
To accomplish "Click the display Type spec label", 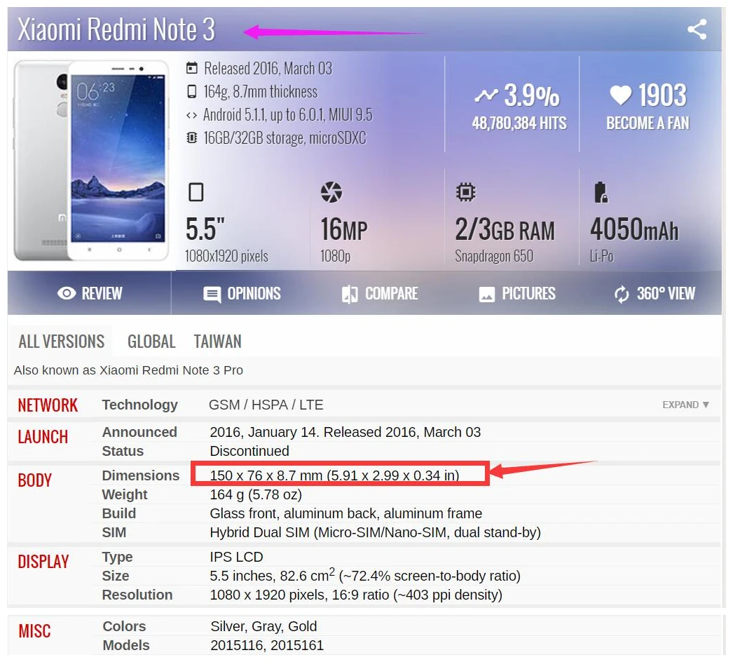I will tap(117, 558).
